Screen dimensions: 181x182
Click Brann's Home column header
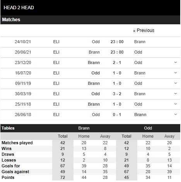pyautogui.click(x=84, y=136)
